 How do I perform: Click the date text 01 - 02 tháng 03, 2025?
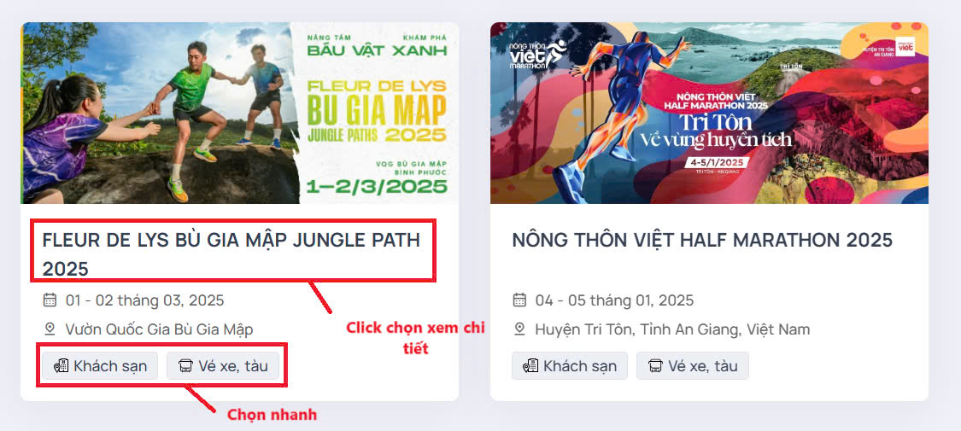click(x=144, y=300)
